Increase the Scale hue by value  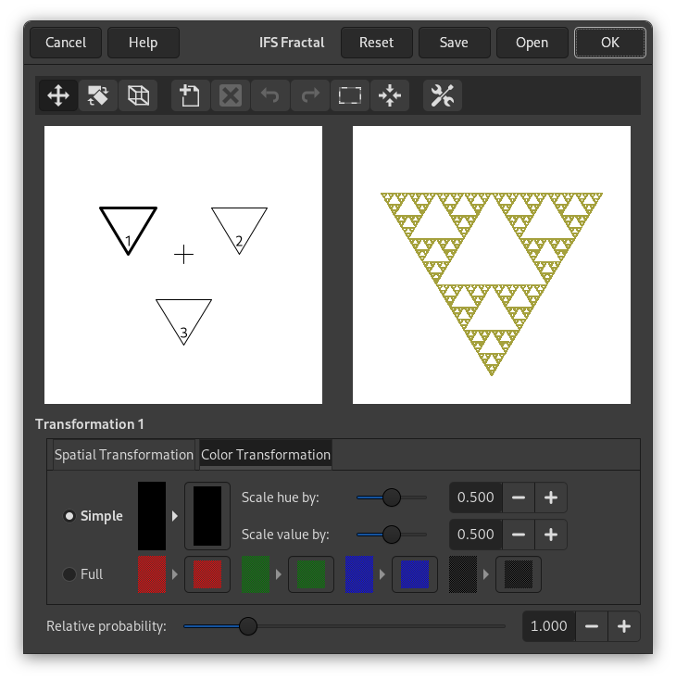[x=550, y=497]
